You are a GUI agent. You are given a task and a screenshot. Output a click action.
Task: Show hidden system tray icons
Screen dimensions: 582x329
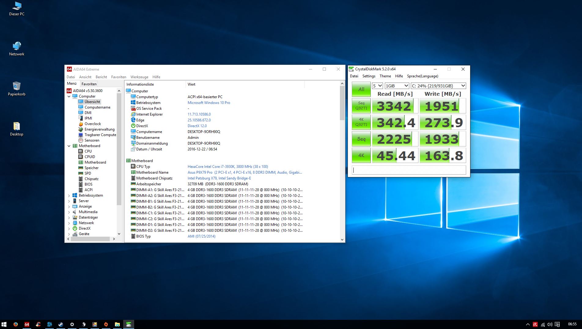[x=528, y=324]
